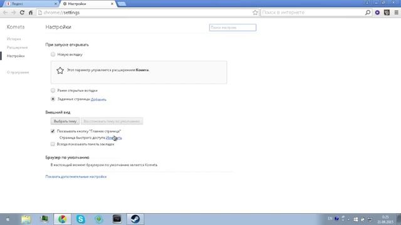This screenshot has height=225, width=401.
Task: Click the purple round extension icon
Action: pyautogui.click(x=377, y=12)
